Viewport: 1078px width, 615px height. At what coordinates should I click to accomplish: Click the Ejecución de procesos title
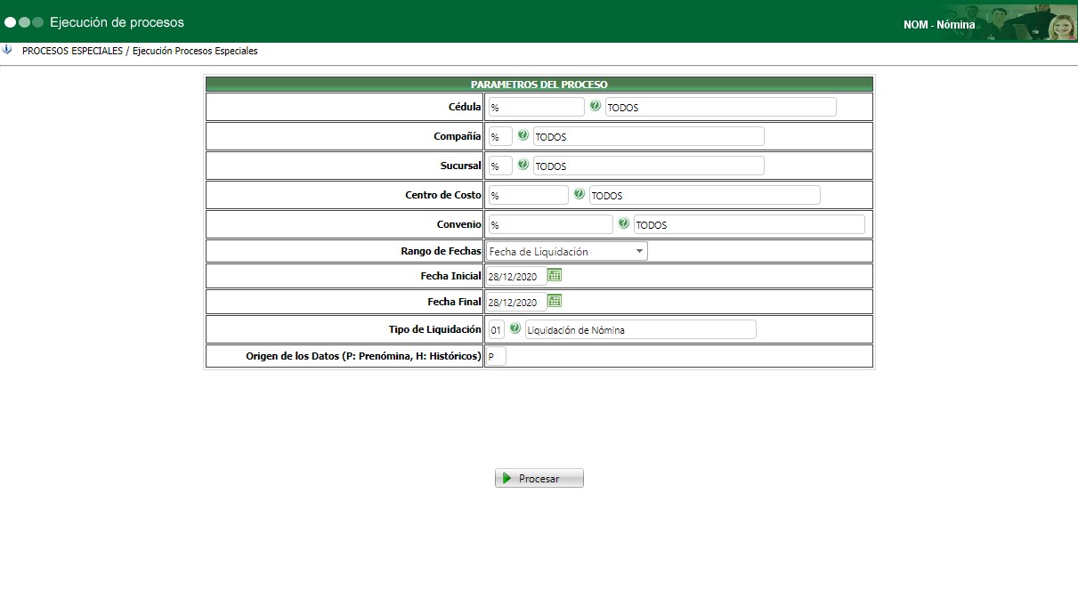click(x=118, y=22)
